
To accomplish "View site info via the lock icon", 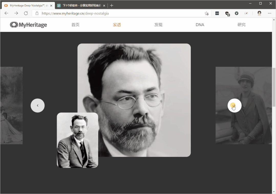I will pyautogui.click(x=37, y=13).
